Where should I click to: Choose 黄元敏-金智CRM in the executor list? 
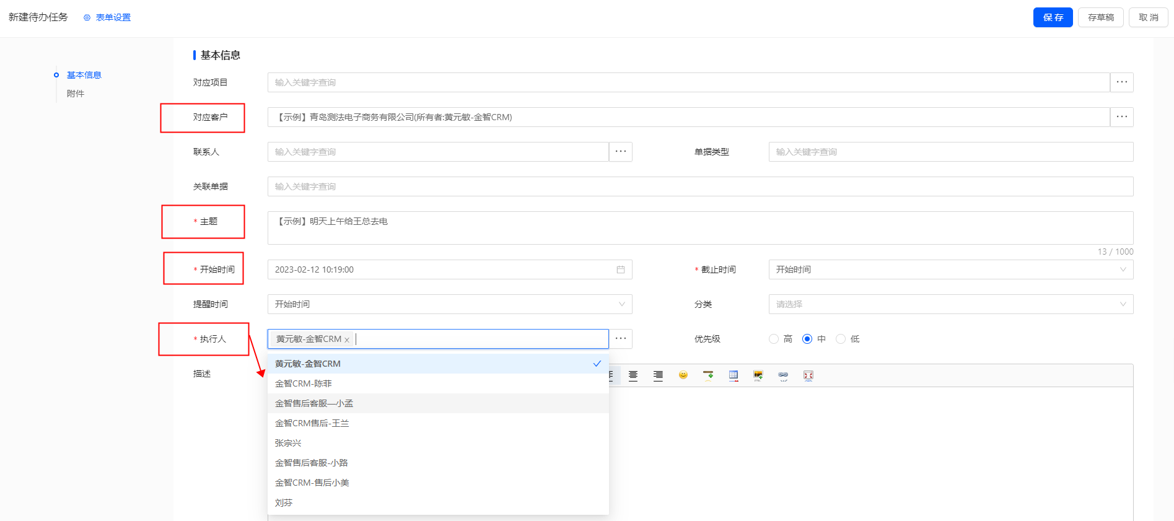point(438,364)
